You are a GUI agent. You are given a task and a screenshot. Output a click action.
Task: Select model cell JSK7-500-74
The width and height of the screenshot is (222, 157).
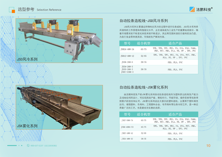[127, 120]
